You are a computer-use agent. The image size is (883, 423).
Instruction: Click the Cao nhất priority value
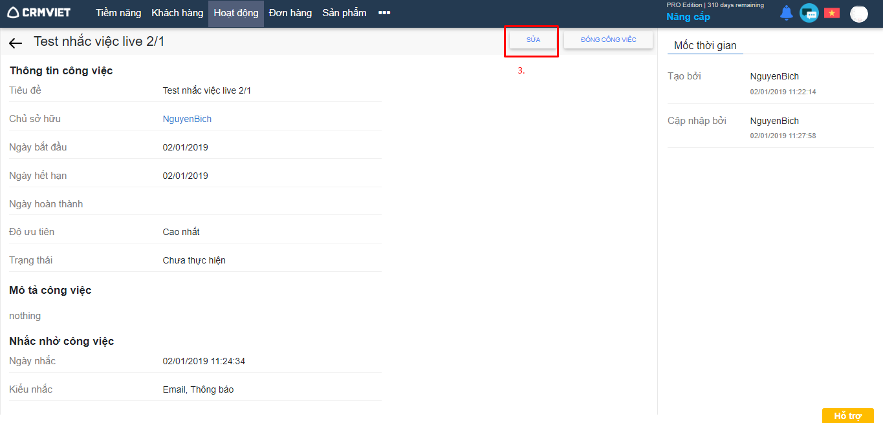click(x=181, y=232)
